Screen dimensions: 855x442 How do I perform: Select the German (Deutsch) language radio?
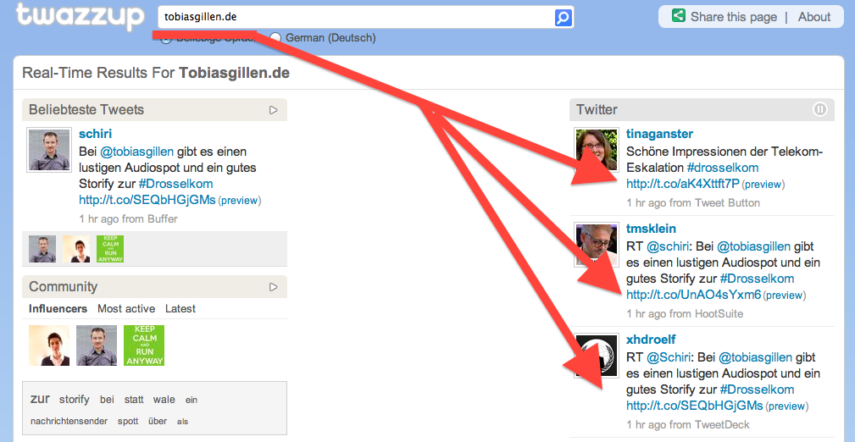point(276,38)
